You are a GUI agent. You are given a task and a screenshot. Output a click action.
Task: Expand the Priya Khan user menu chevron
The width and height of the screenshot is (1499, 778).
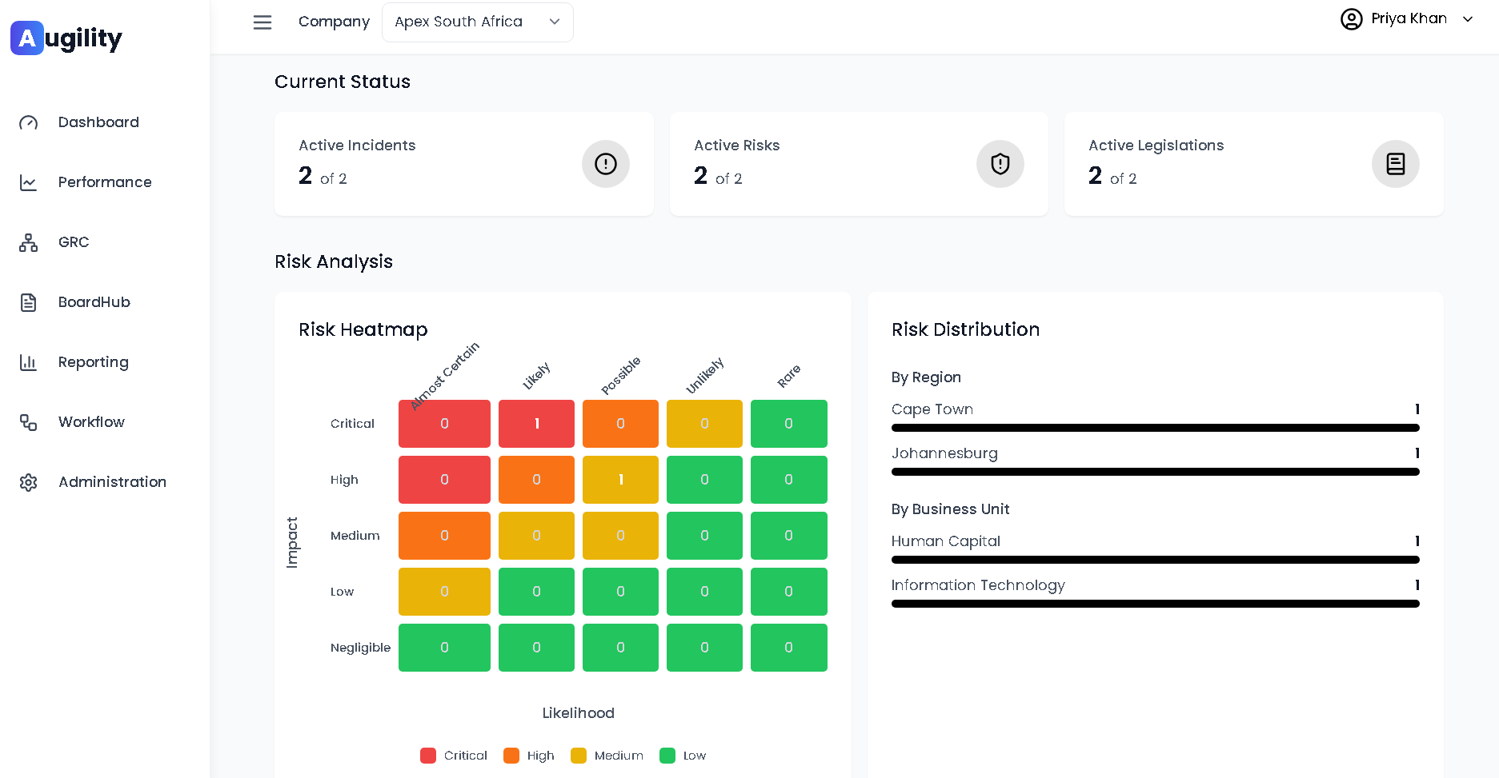(1468, 19)
